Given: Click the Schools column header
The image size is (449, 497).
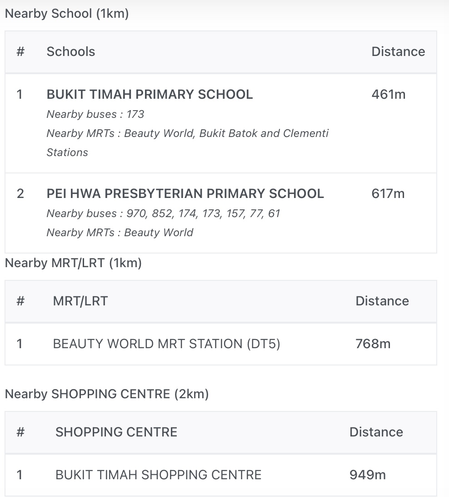Looking at the screenshot, I should point(70,51).
